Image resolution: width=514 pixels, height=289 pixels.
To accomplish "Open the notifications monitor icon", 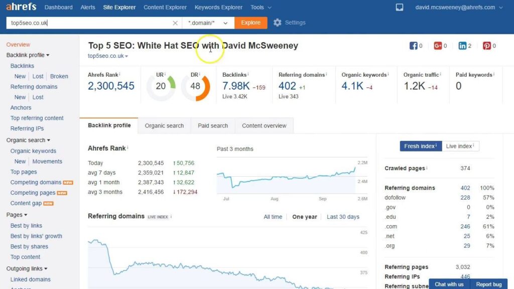I will (399, 7).
